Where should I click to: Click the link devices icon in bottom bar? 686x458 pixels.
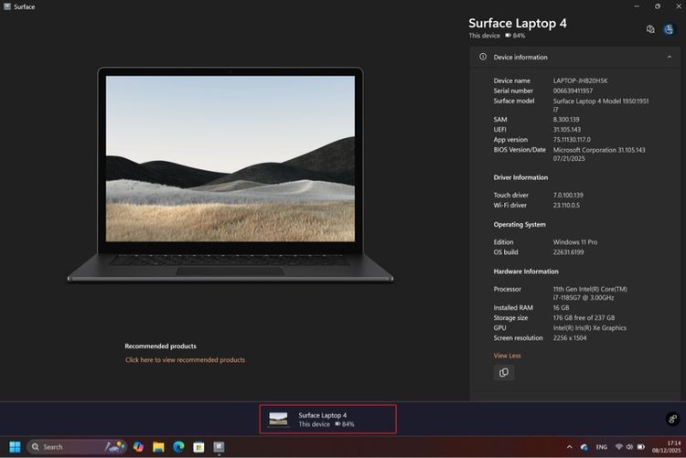[x=672, y=419]
